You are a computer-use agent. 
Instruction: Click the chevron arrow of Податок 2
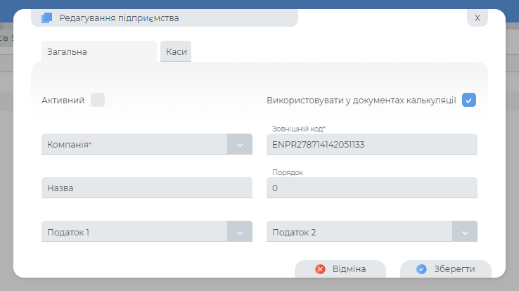coord(465,232)
